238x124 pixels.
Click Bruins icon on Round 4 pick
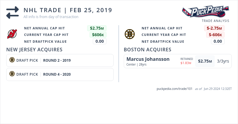coord(12,74)
